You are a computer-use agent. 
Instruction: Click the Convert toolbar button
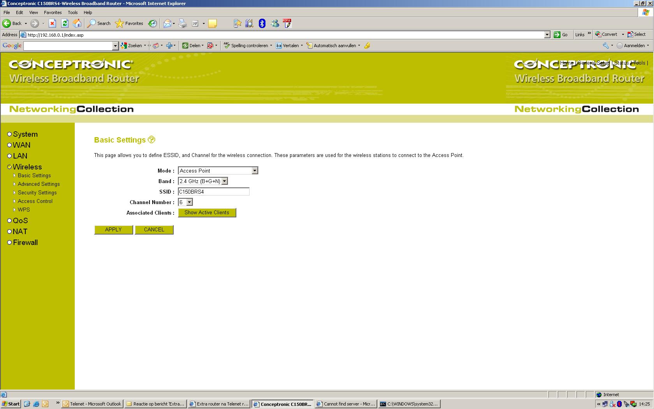coord(607,34)
